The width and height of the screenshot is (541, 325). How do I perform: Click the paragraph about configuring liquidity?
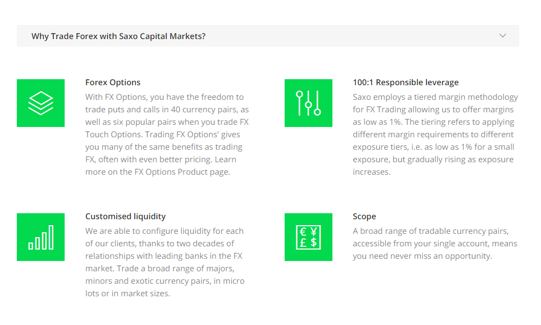tap(165, 262)
